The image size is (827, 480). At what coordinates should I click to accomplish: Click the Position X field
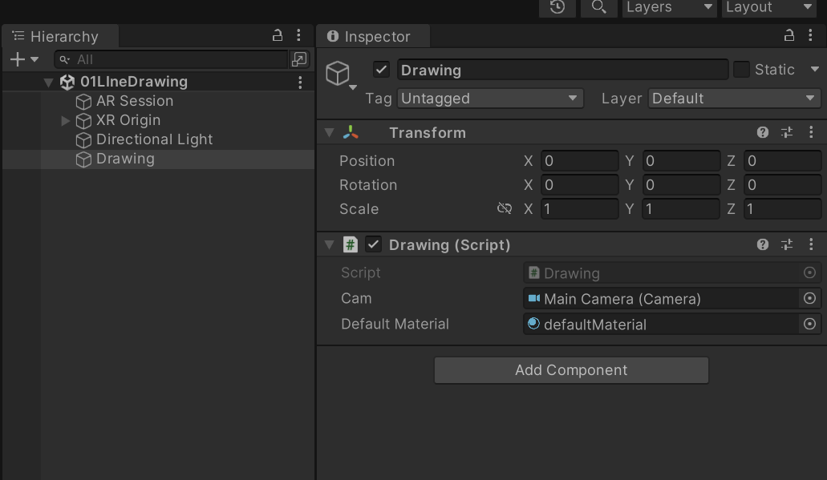(580, 161)
